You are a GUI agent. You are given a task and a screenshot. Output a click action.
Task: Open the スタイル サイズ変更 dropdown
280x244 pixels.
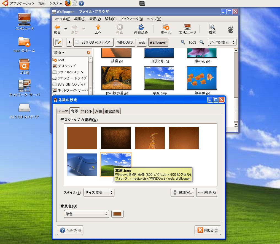pyautogui.click(x=99, y=192)
